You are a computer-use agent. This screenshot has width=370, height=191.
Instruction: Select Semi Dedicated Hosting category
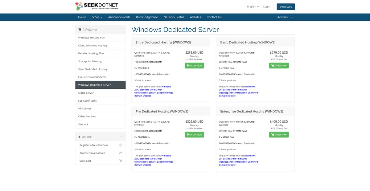tap(101, 69)
